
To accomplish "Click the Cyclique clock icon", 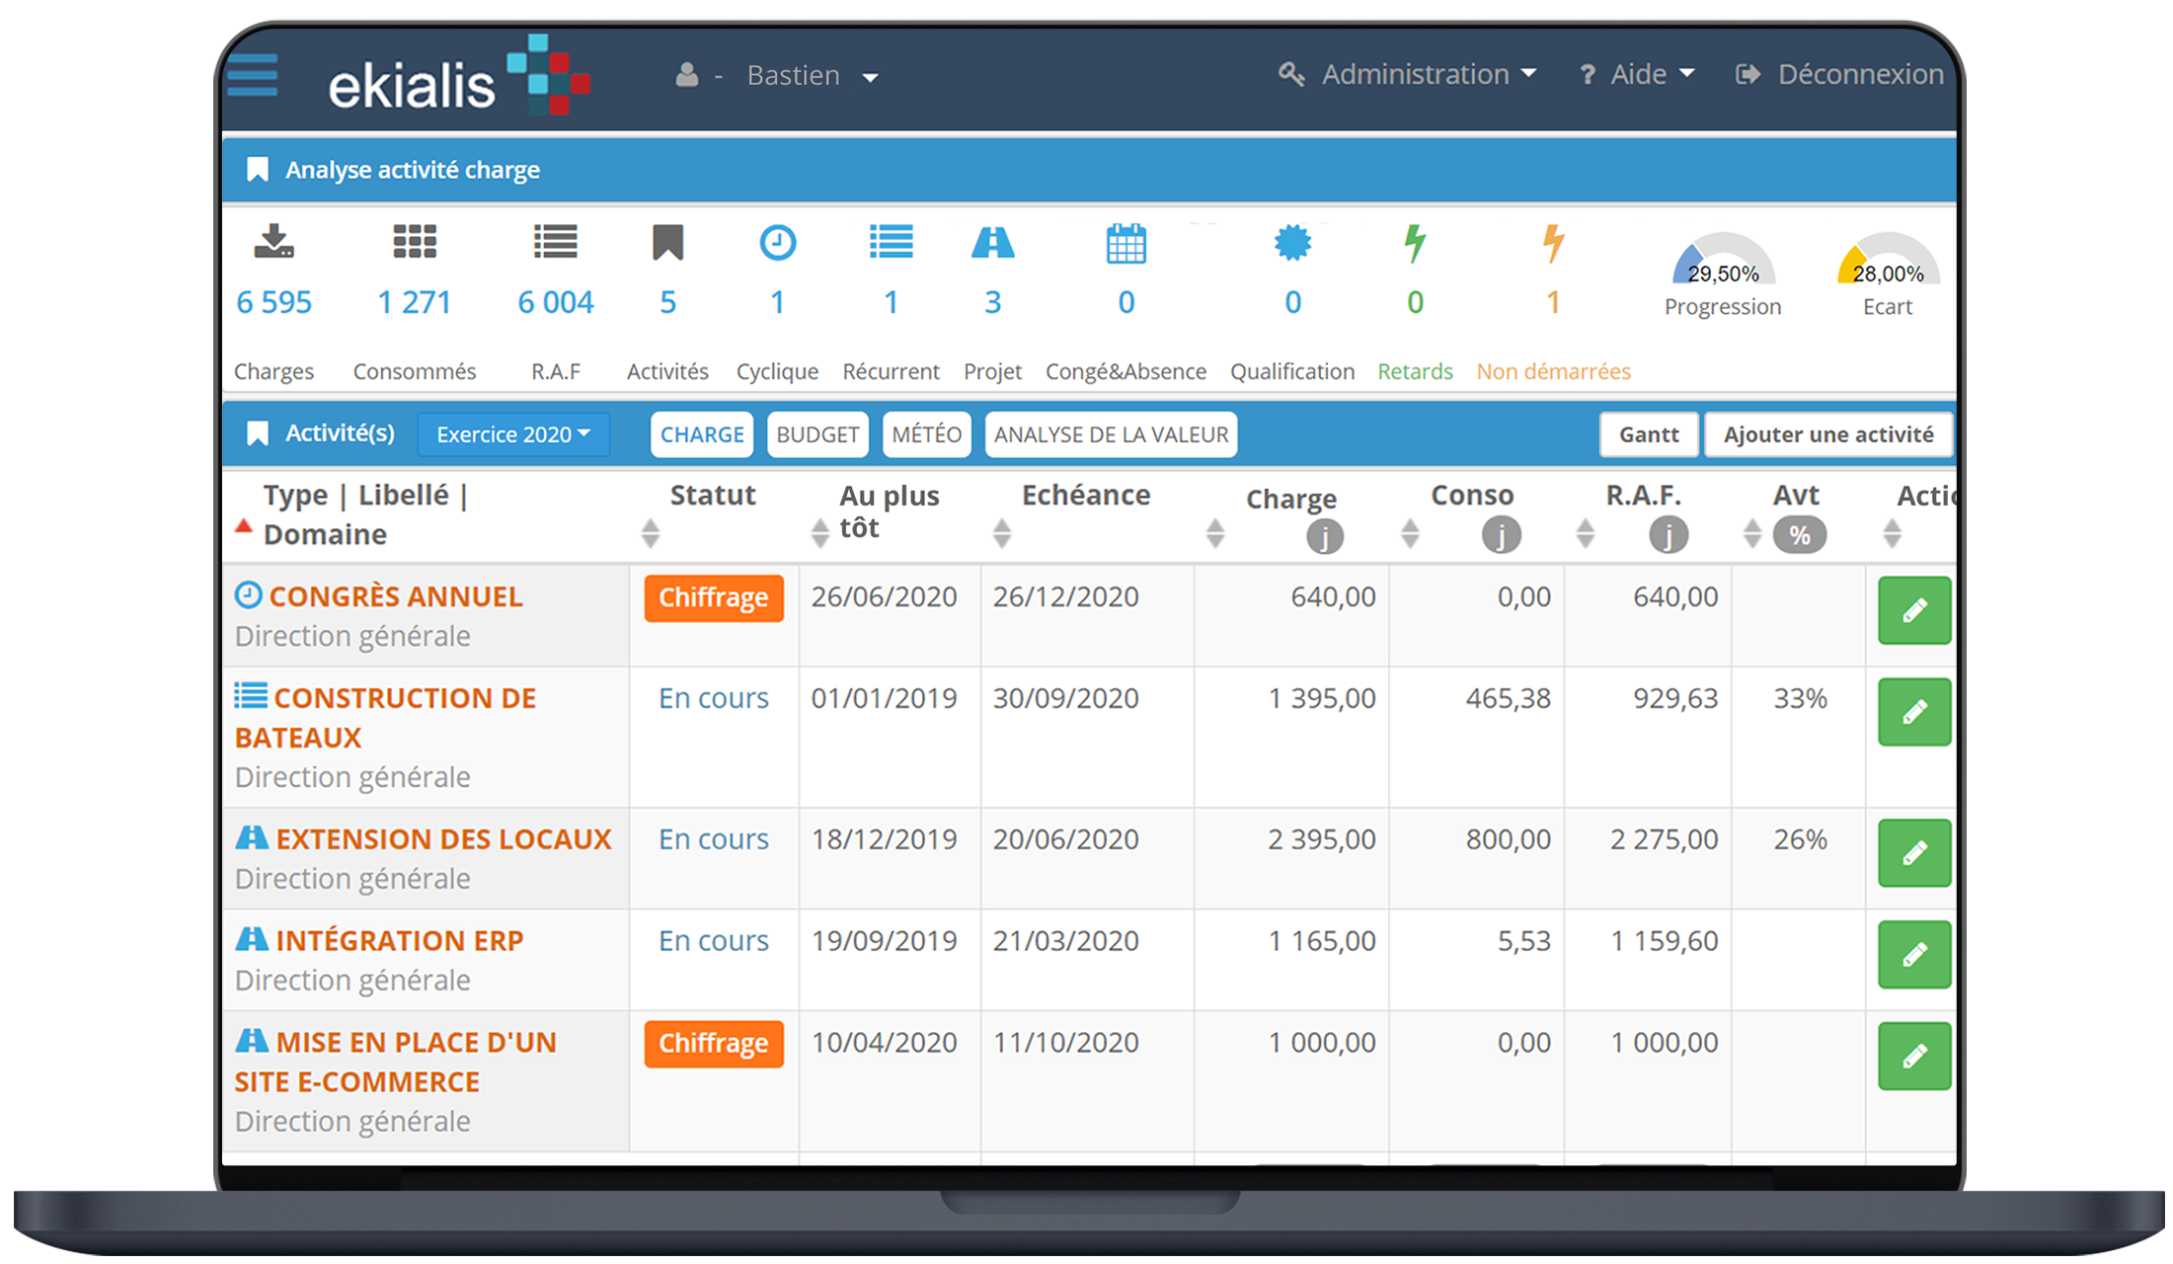I will tap(778, 242).
